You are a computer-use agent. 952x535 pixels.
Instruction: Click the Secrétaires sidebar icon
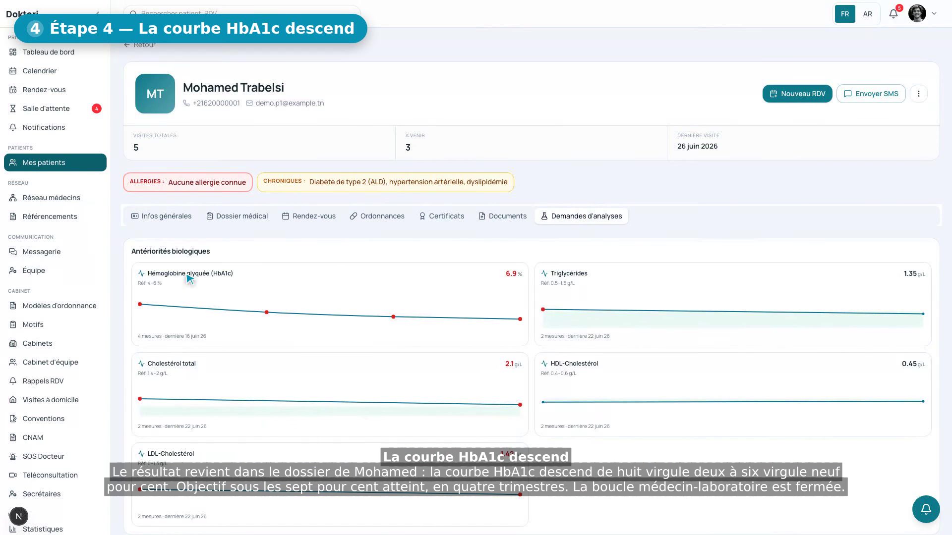click(x=13, y=494)
